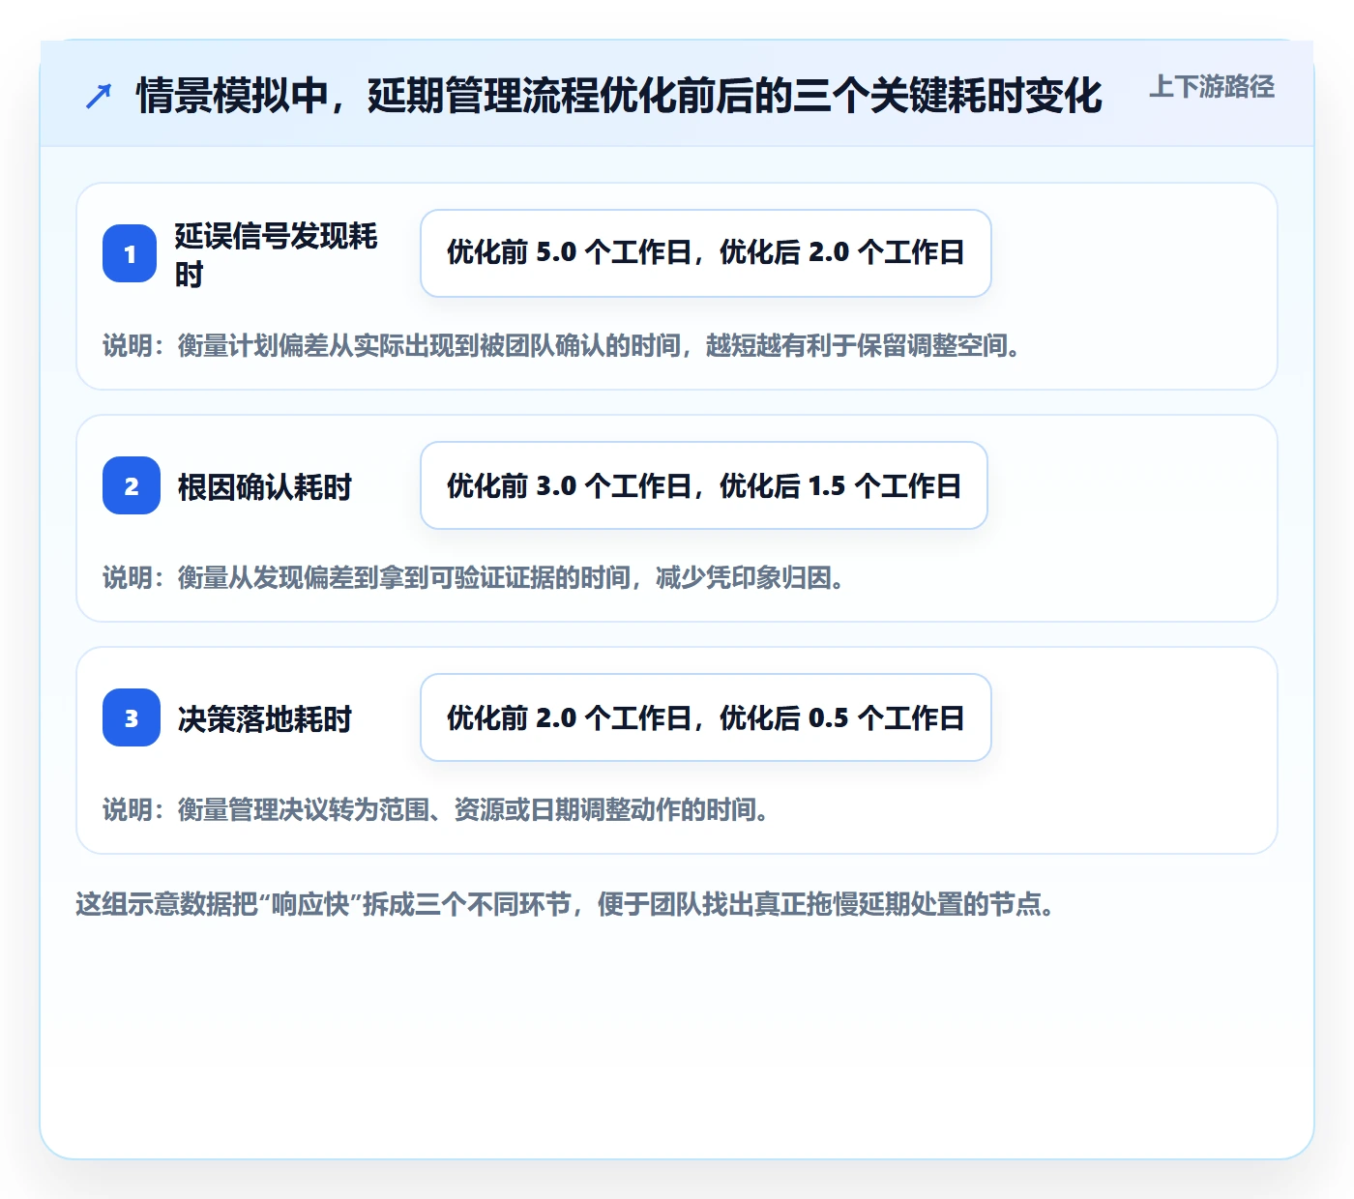This screenshot has height=1199, width=1354.
Task: Select the title 情景模拟中，延期管理流程优化前后
Action: [619, 96]
